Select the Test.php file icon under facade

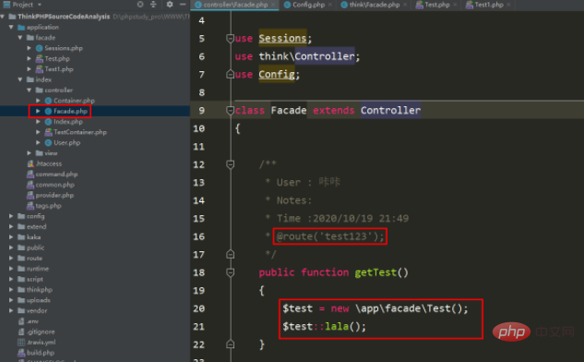(x=39, y=58)
